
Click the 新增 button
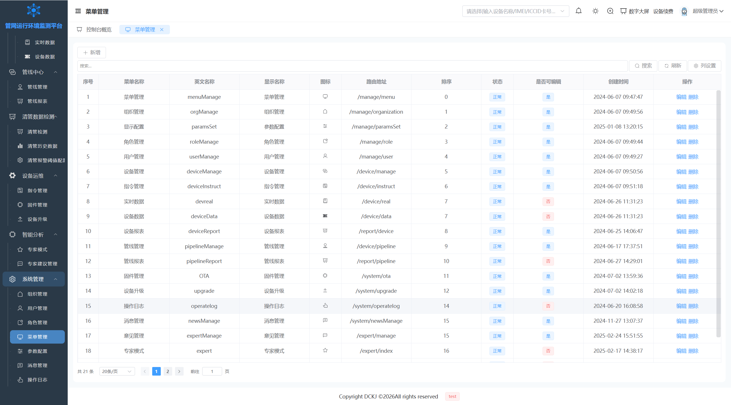pyautogui.click(x=92, y=53)
